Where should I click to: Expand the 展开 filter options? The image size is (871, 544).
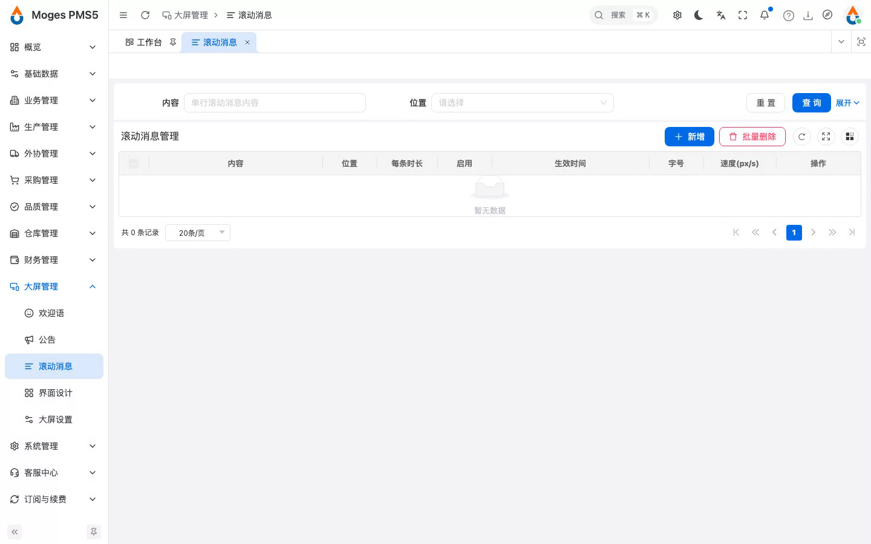click(x=847, y=103)
